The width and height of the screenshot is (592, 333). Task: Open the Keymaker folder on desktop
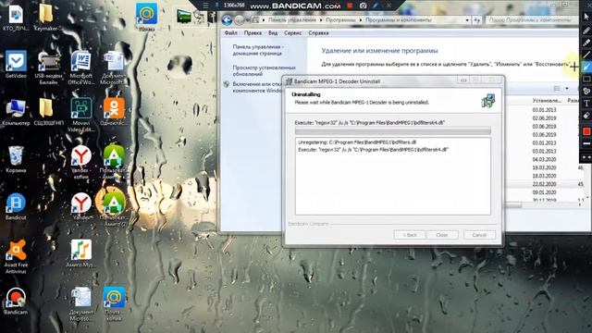47,18
